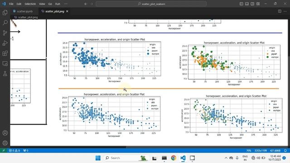290x163 pixels.
Task: Split the editor to the right
Action: tap(280, 11)
